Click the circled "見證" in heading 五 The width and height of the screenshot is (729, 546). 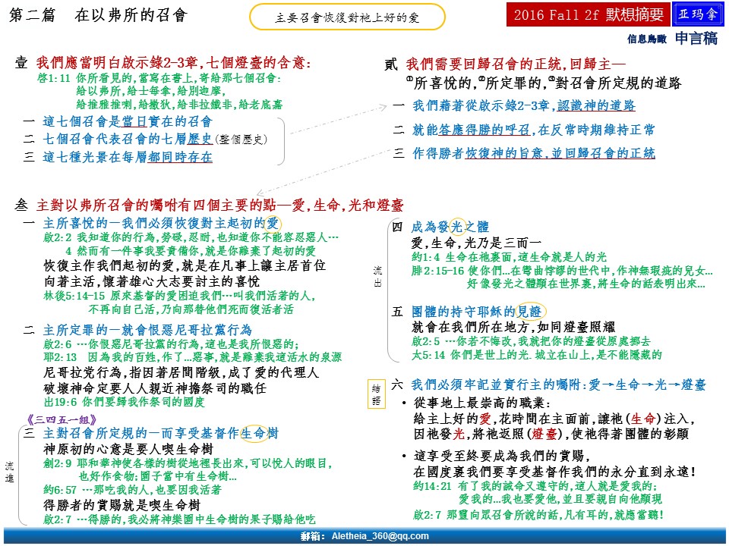(532, 312)
